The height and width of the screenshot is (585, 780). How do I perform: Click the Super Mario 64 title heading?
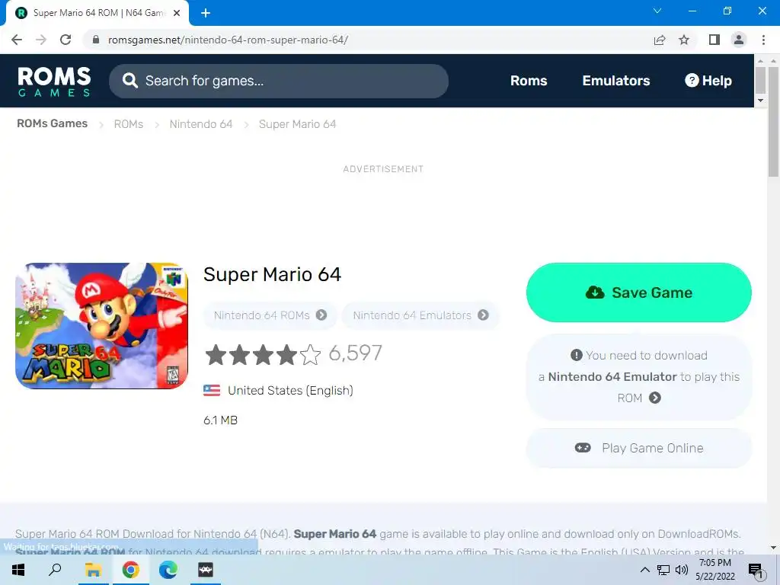click(272, 274)
